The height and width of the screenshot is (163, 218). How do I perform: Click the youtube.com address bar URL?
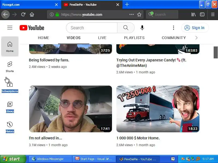(82, 14)
